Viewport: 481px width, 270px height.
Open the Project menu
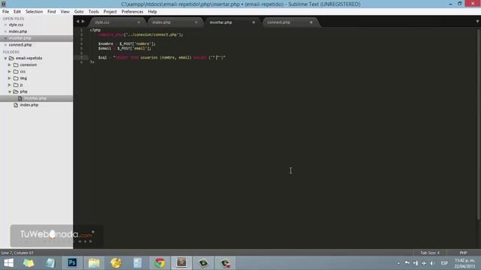[110, 12]
